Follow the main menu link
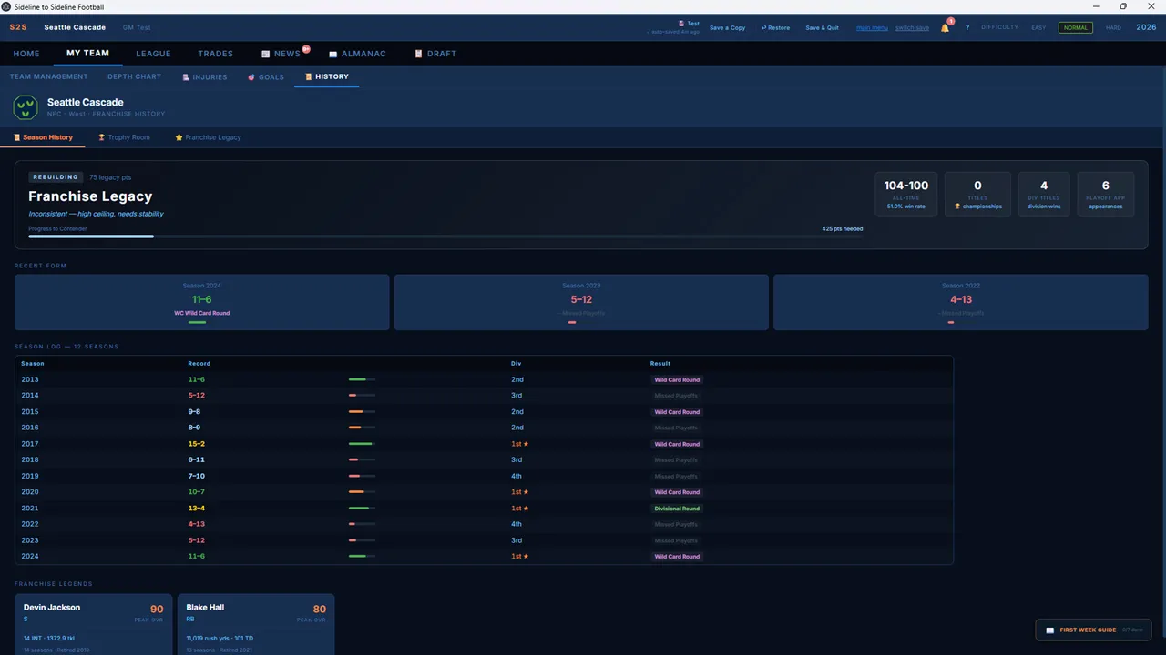Viewport: 1166px width, 655px height. point(872,27)
